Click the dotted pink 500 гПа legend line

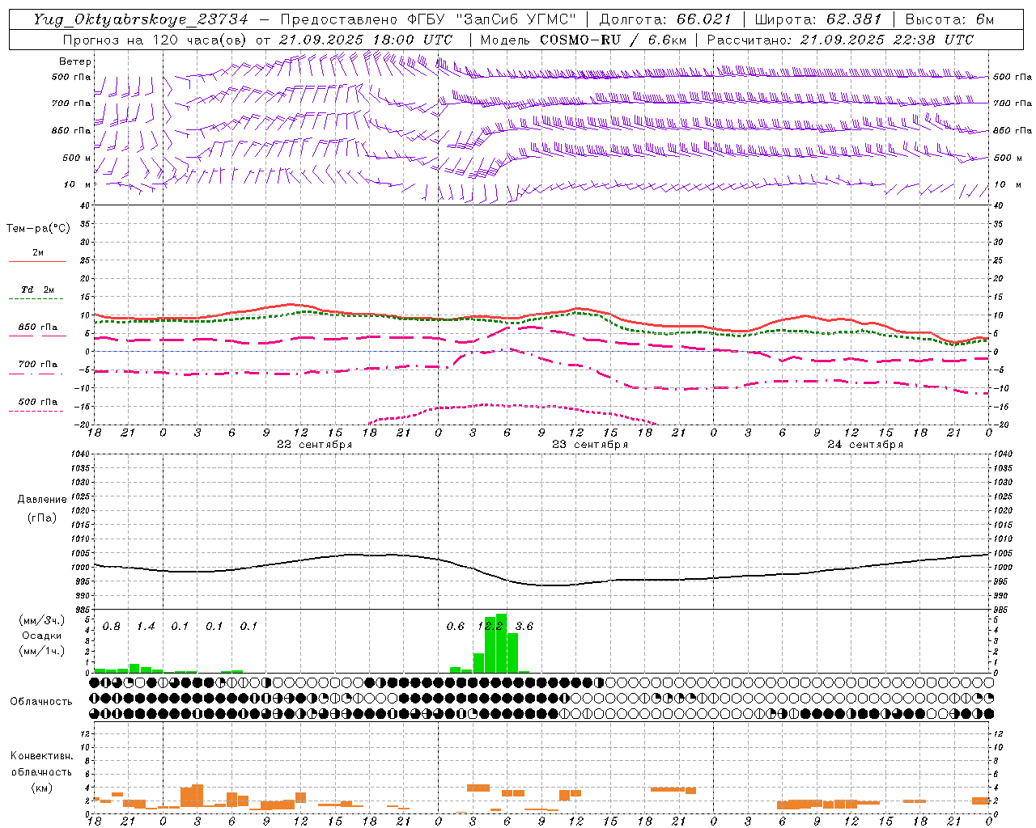pyautogui.click(x=36, y=412)
